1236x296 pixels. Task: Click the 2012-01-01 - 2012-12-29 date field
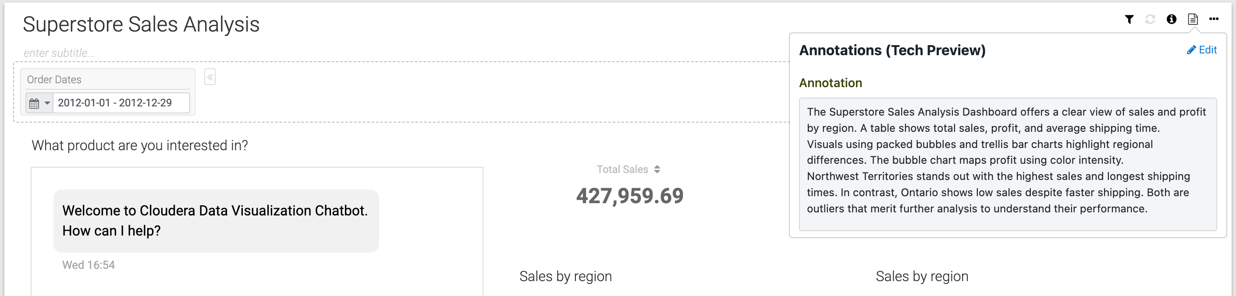pyautogui.click(x=120, y=103)
